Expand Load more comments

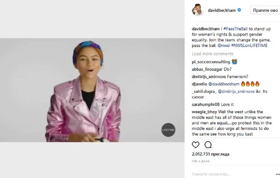point(212,54)
